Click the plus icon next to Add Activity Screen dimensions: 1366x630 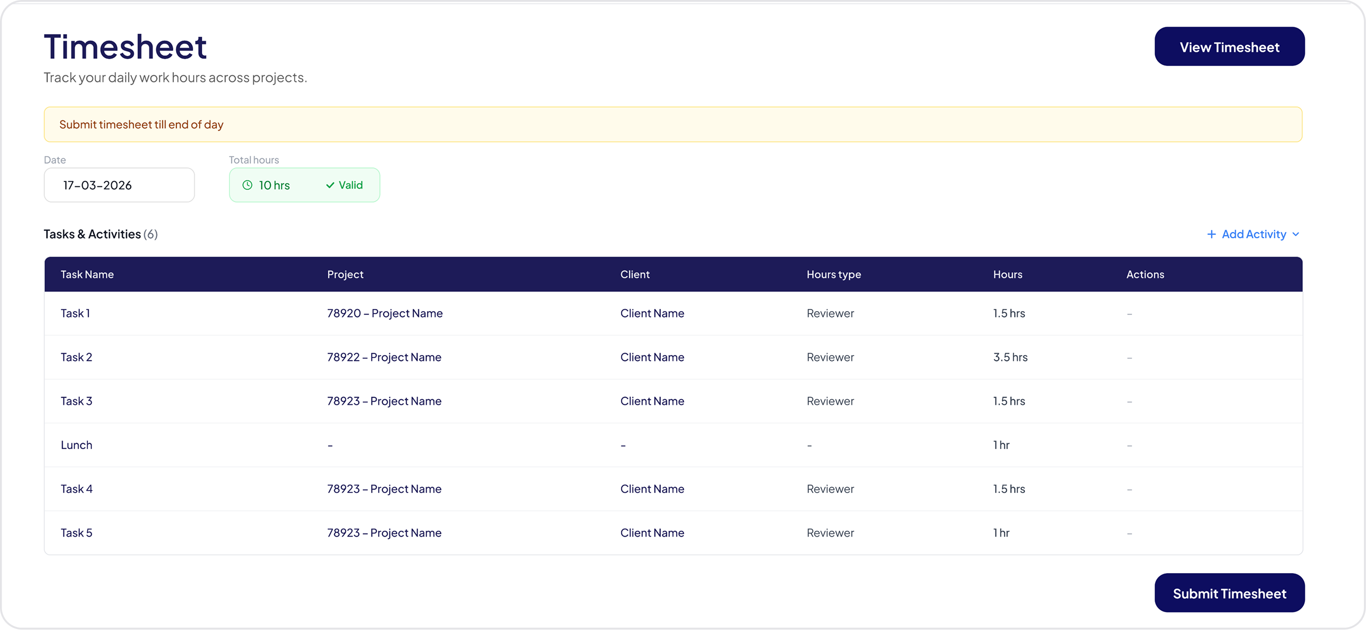tap(1213, 234)
